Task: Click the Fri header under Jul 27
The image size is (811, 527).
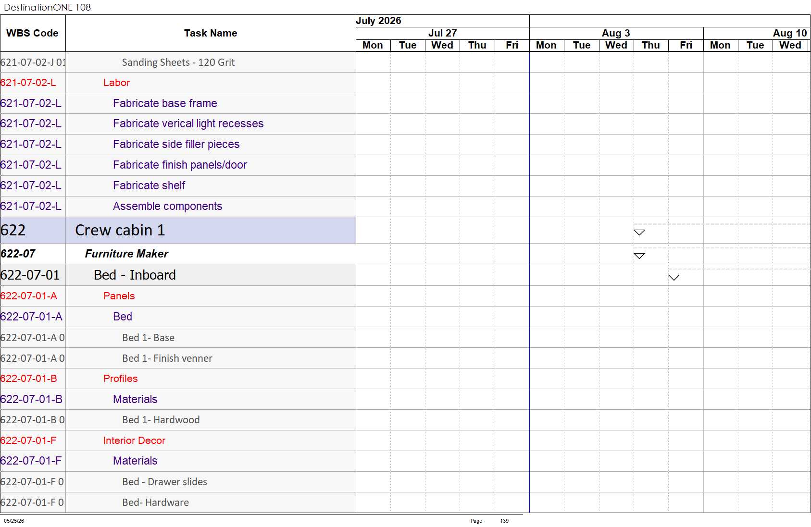Action: [512, 45]
